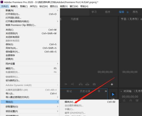Image resolution: width=142 pixels, height=116 pixels.
Task: Switch to the 颜色 workspace
Action: click(135, 12)
